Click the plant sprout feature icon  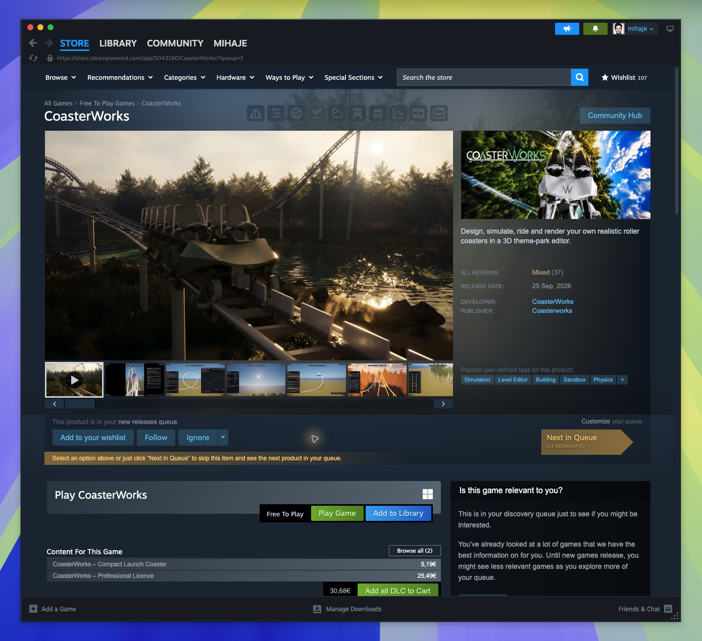317,114
